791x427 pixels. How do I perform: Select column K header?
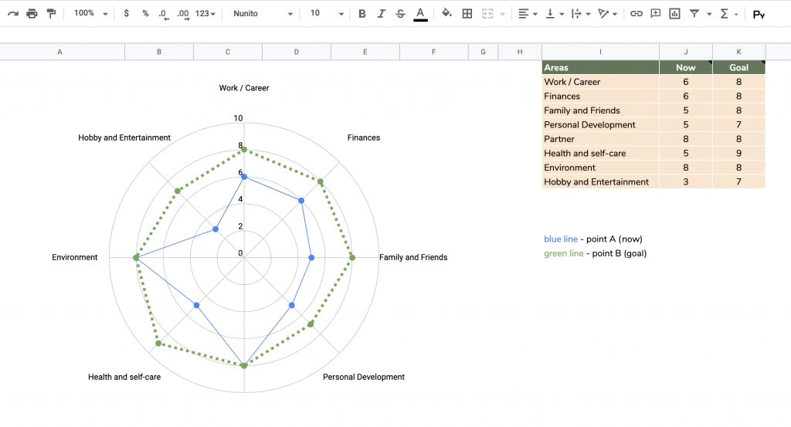click(x=738, y=52)
